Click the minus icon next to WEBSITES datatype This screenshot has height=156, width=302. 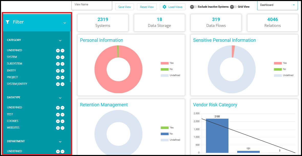tap(63, 128)
